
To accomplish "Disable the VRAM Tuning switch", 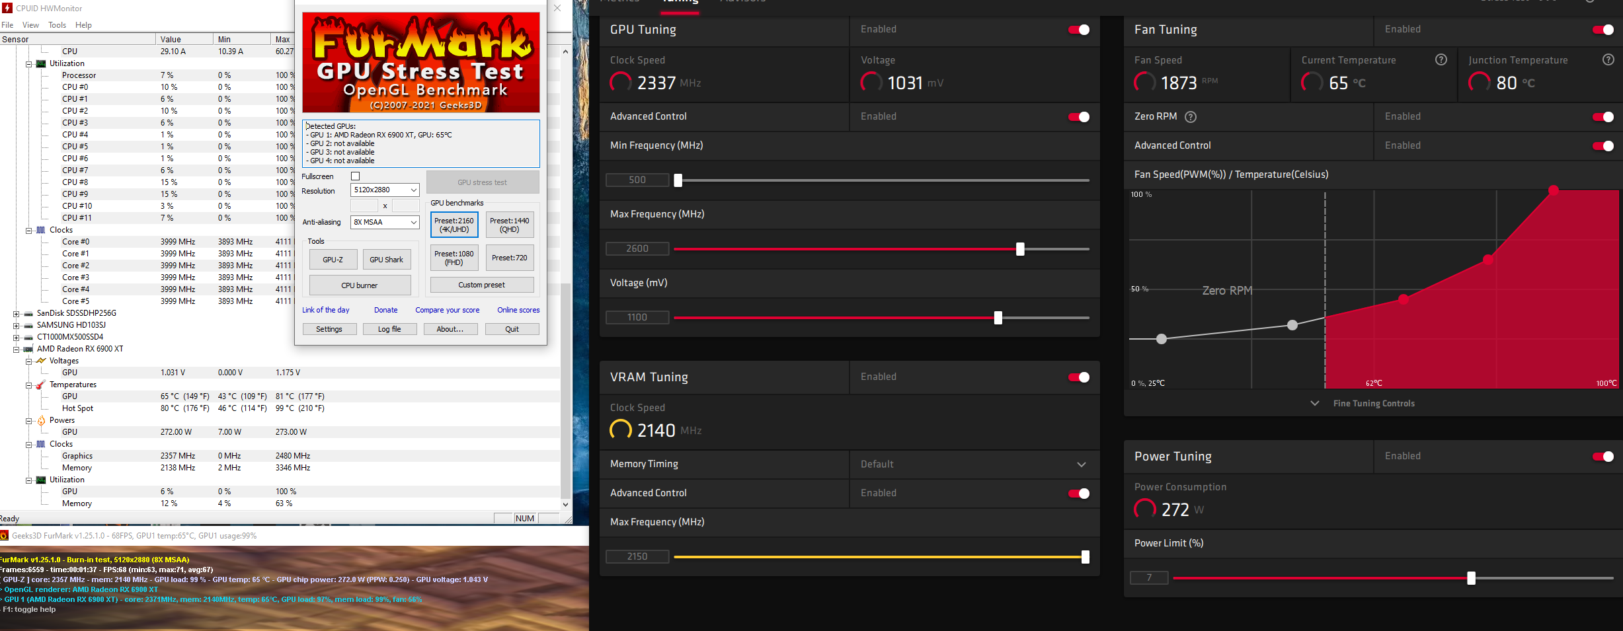I will pos(1079,377).
